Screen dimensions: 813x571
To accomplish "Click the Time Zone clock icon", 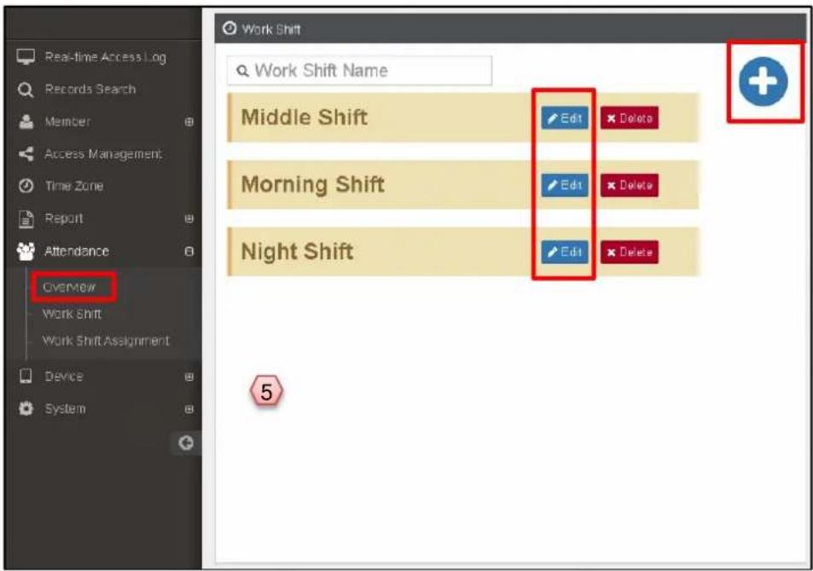I will click(26, 186).
